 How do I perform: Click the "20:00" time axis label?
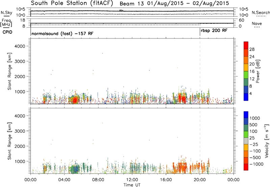point(200,180)
